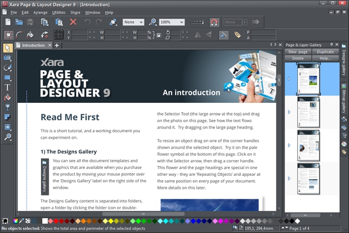This screenshot has width=349, height=233.
Task: Delete selection with the red X icon
Action: [73, 22]
